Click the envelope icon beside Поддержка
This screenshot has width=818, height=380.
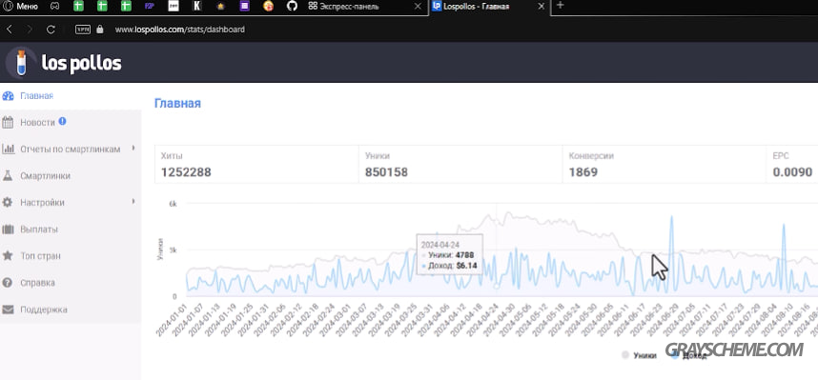pos(8,310)
